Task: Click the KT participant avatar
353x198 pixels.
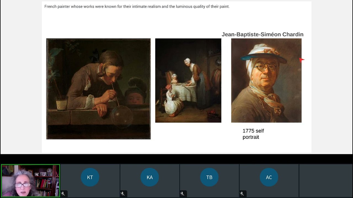Action: click(x=90, y=177)
